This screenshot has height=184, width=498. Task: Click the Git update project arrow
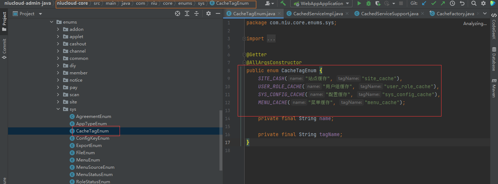click(424, 4)
